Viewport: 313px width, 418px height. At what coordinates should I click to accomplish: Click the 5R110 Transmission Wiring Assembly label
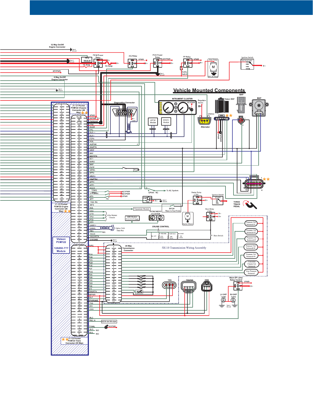184,248
